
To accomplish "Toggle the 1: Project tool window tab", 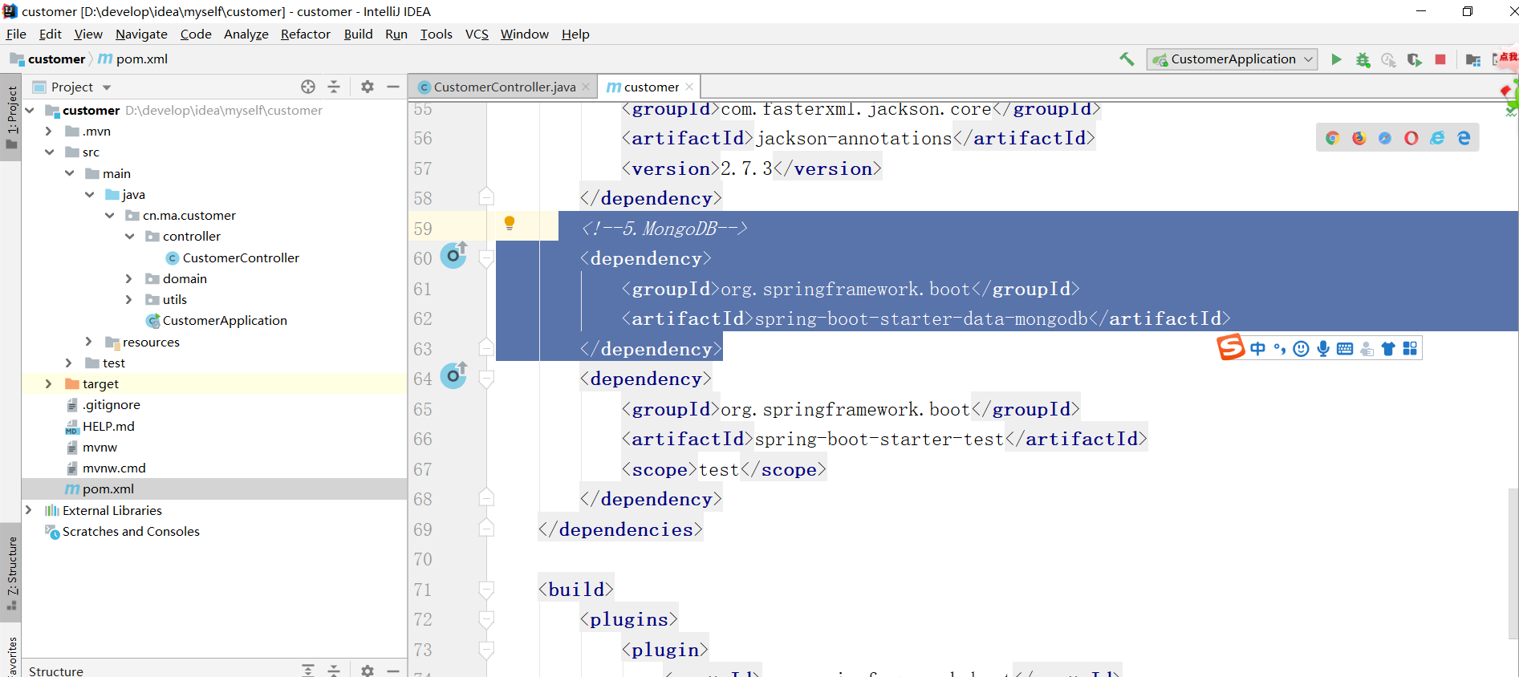I will coord(11,118).
